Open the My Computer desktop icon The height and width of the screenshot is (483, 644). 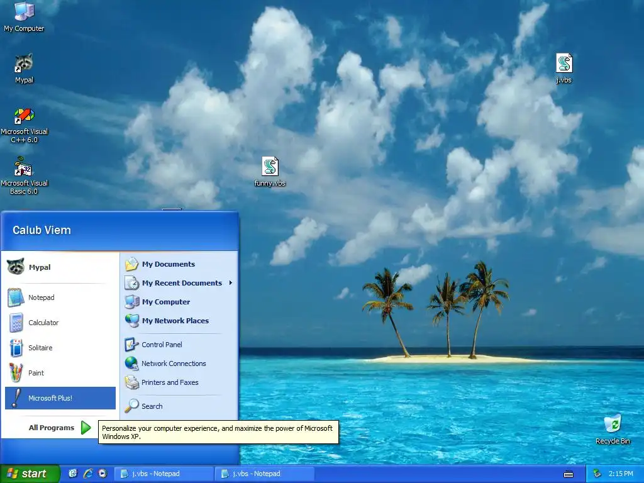pos(24,16)
